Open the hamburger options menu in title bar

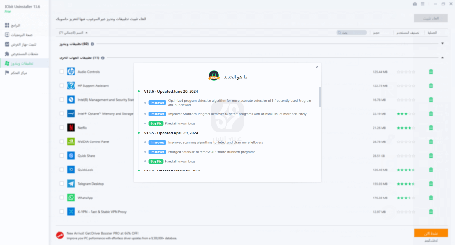422,4
